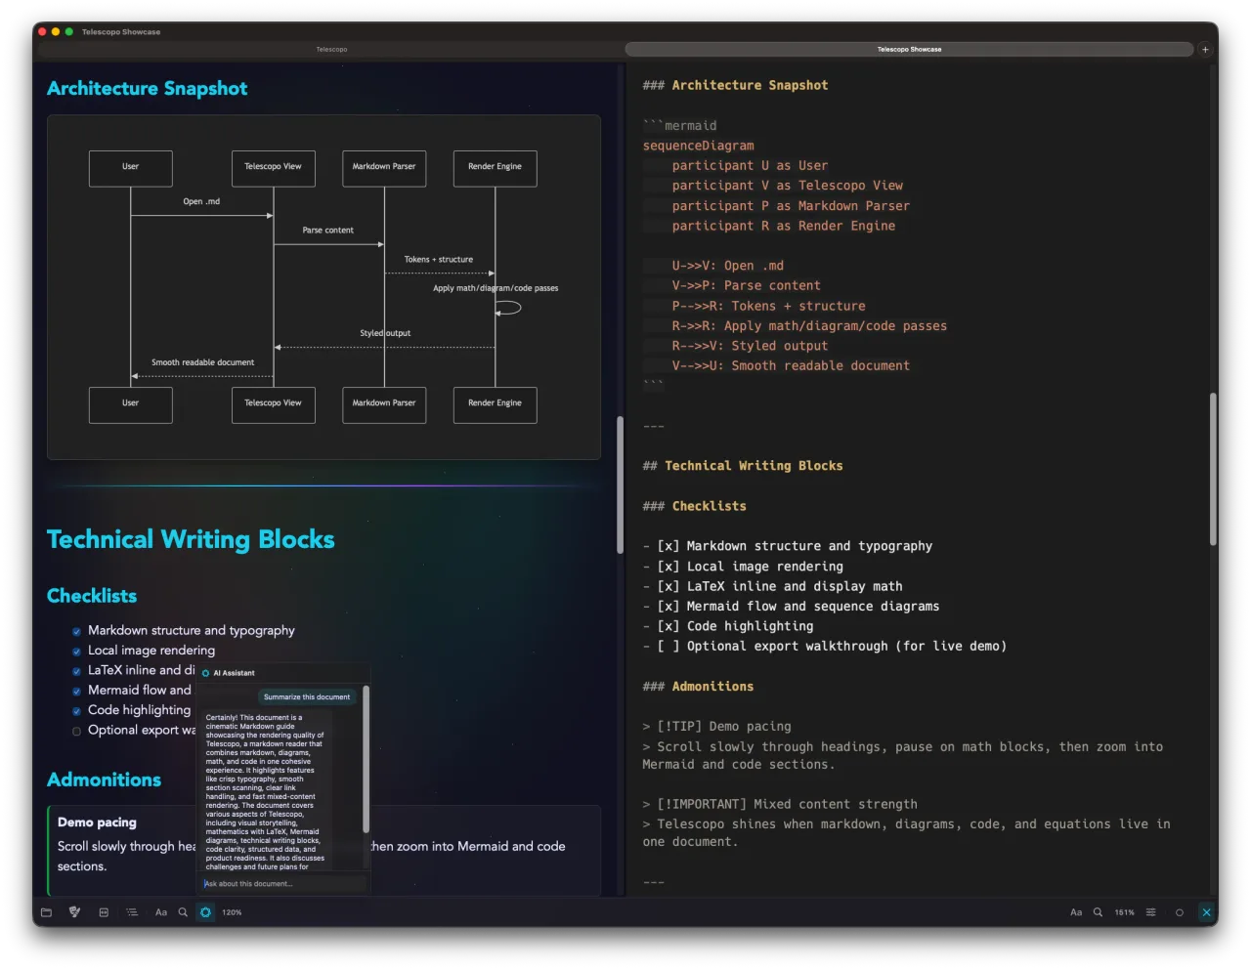
Task: Toggle Mermaid flow checkbox
Action: pos(76,692)
